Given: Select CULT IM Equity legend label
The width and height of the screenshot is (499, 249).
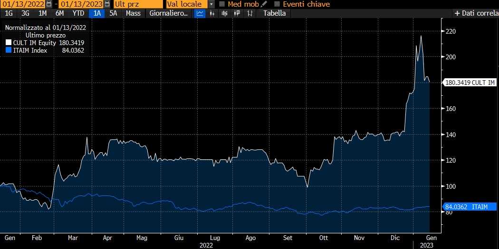Looking at the screenshot, I should click(x=35, y=43).
